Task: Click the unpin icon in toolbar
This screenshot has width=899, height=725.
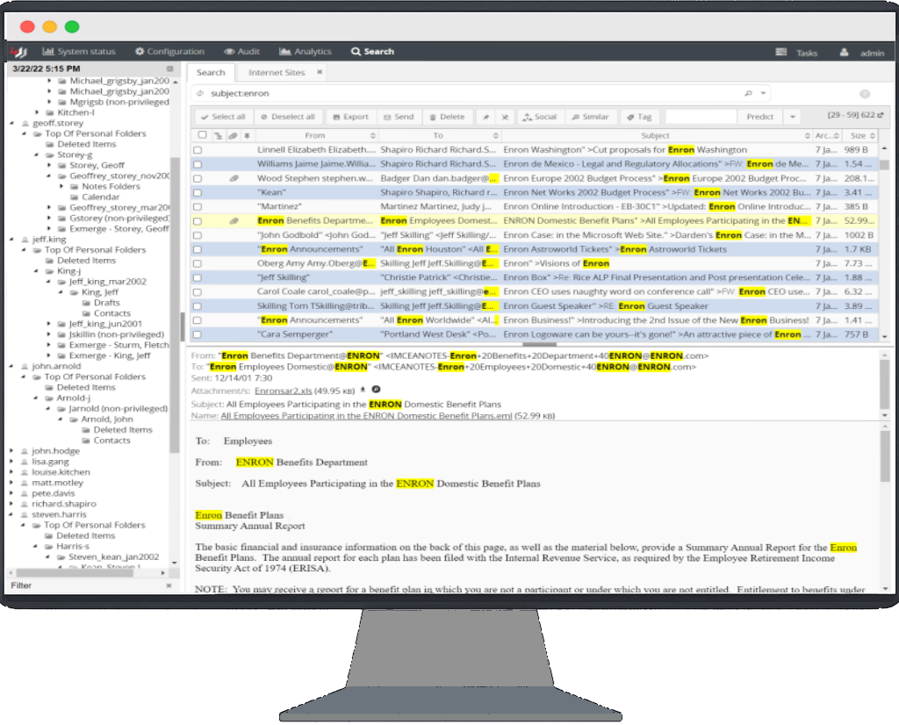Action: coord(505,117)
